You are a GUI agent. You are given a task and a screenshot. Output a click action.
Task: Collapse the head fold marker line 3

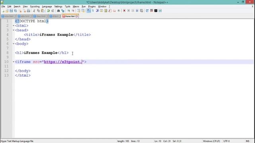pyautogui.click(x=14, y=30)
